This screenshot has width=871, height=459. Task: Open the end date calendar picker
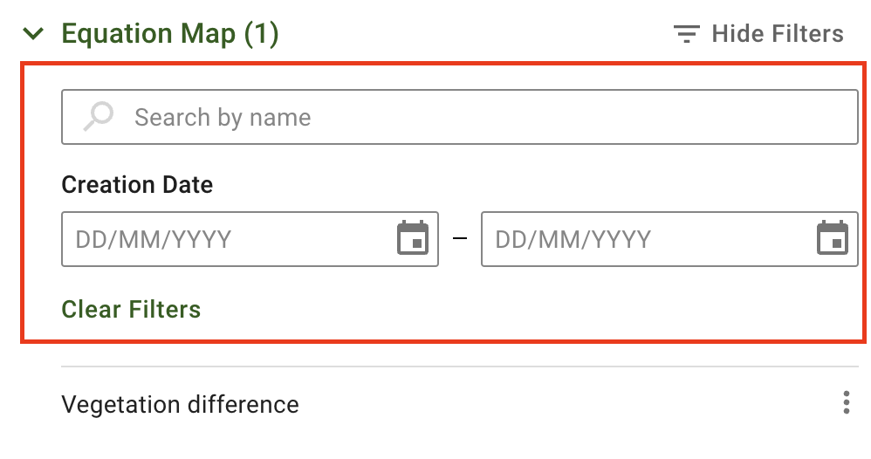click(x=832, y=238)
